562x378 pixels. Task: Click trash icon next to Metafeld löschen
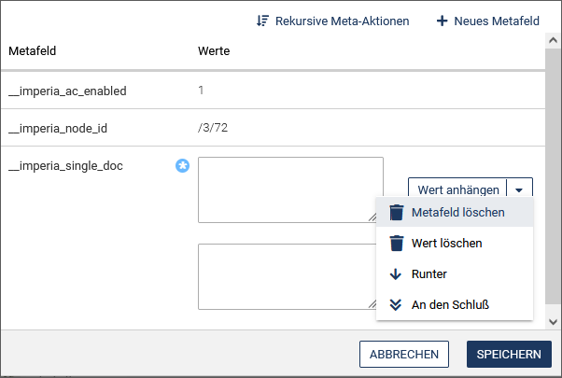click(x=397, y=212)
